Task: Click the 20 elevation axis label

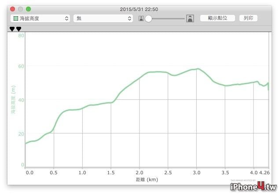Action: [21, 134]
